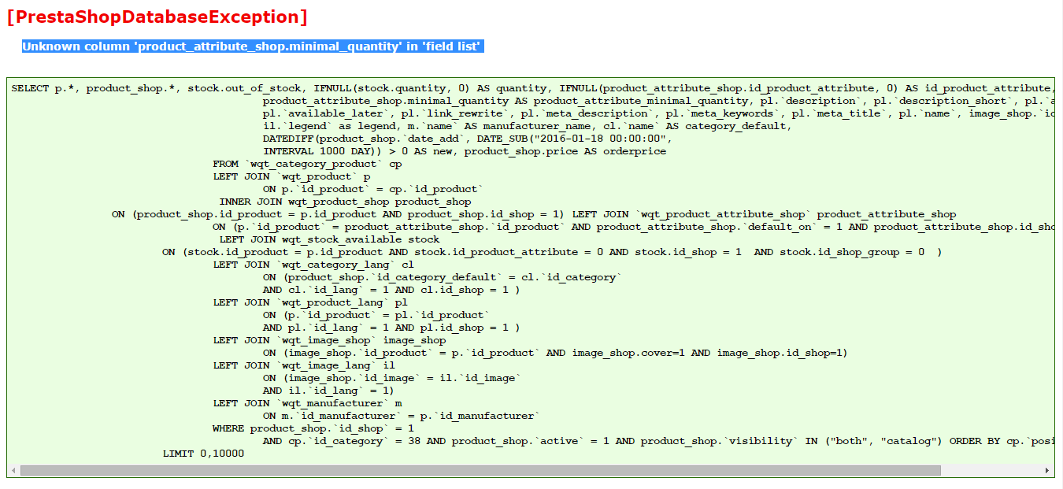The height and width of the screenshot is (489, 1063).
Task: Click the highlighted 'Unknown column' error message
Action: click(252, 46)
